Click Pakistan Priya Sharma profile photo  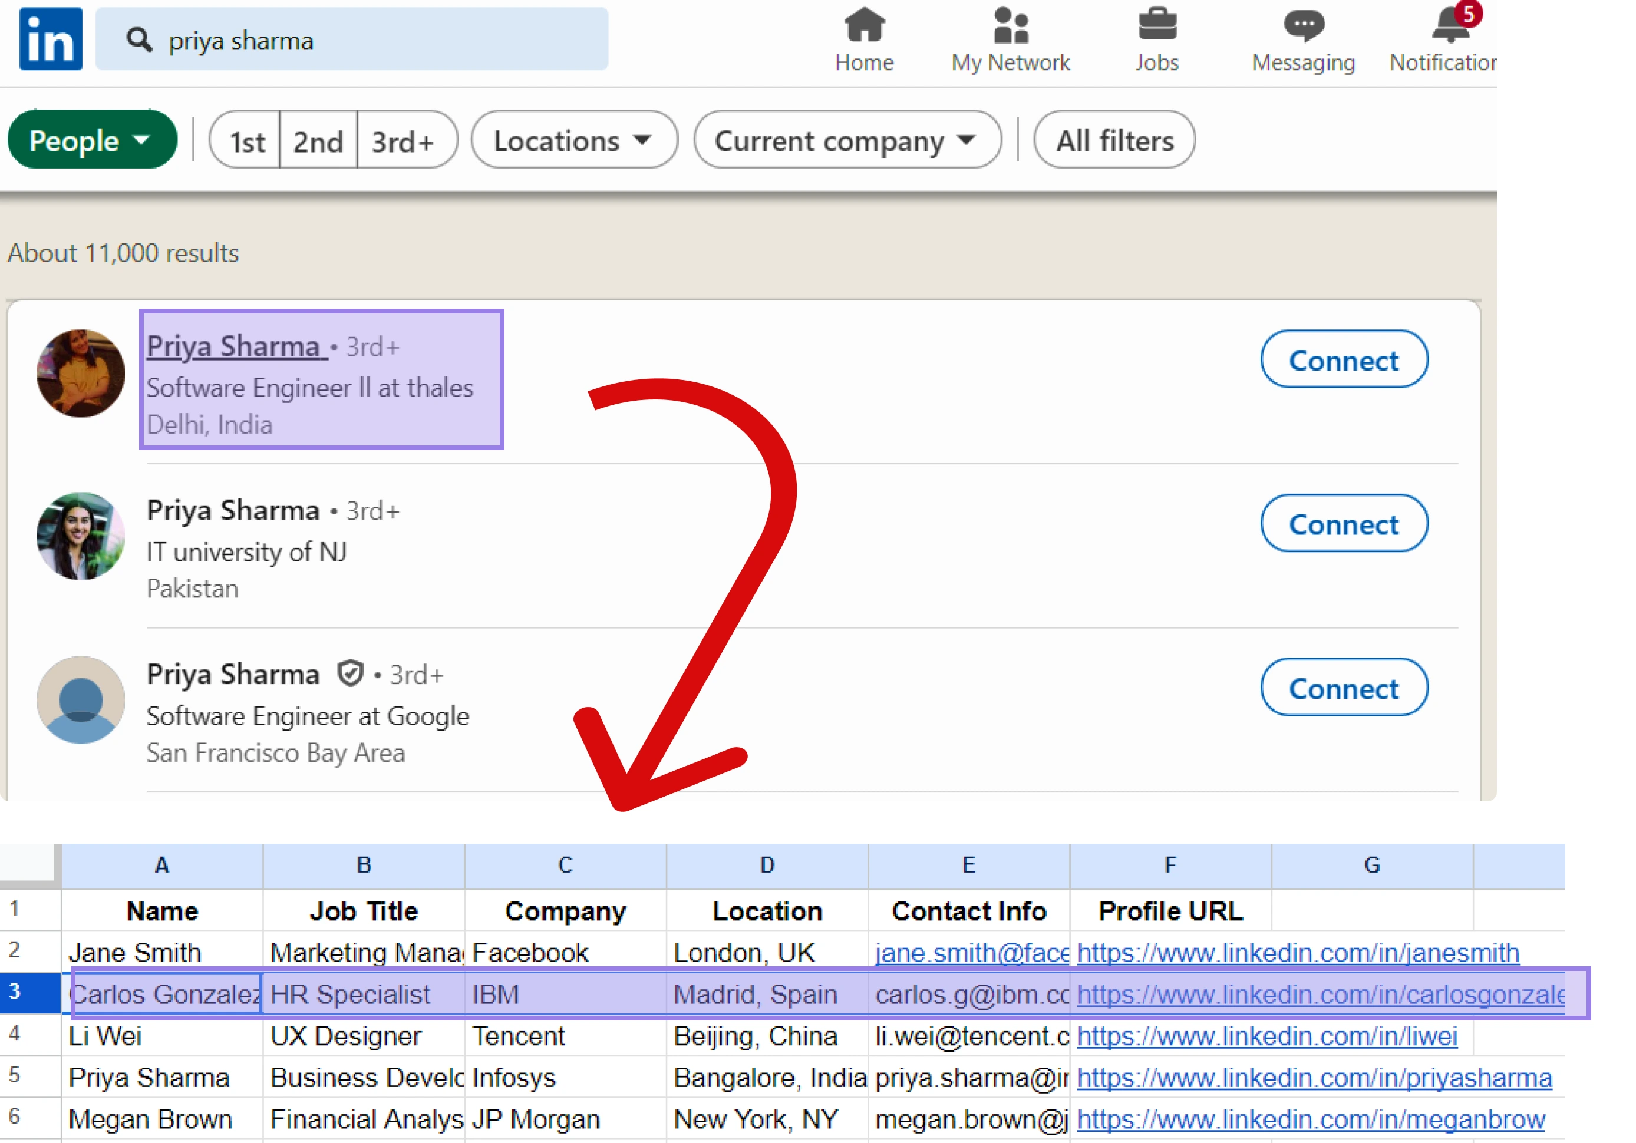[x=81, y=536]
